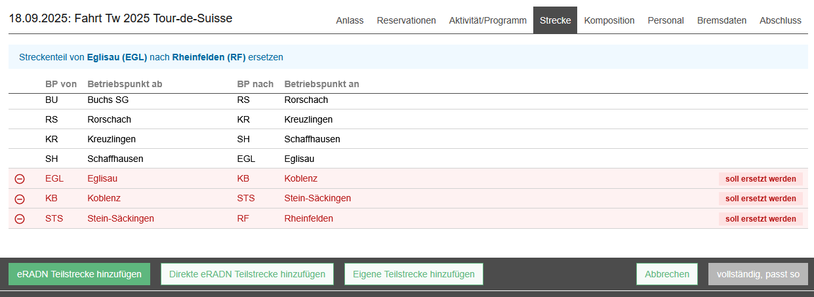Screen dimensions: 814x297
Task: Click remove icon for Koblenz–Stein-Säckingen row
Action: pos(20,199)
